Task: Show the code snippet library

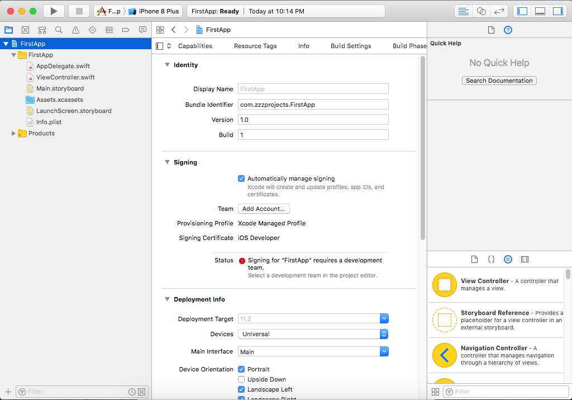Action: pyautogui.click(x=491, y=260)
